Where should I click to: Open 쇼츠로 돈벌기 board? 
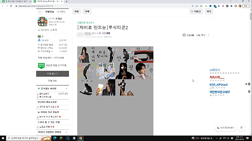point(46,127)
